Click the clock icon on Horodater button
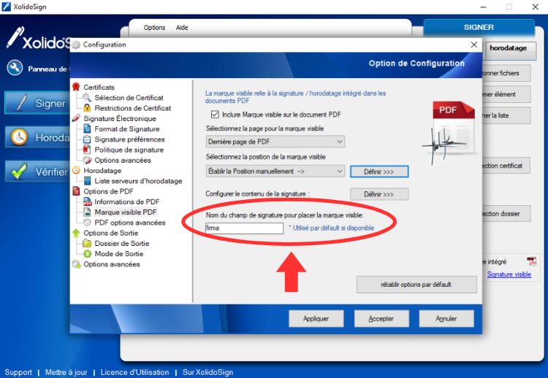 (19, 136)
